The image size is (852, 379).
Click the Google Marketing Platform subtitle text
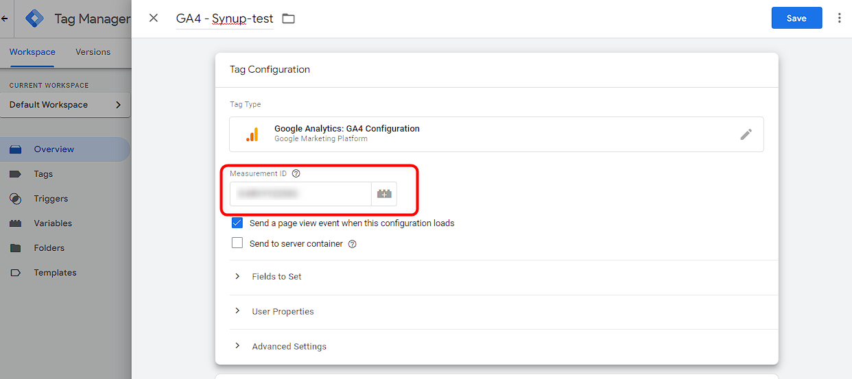click(x=321, y=138)
